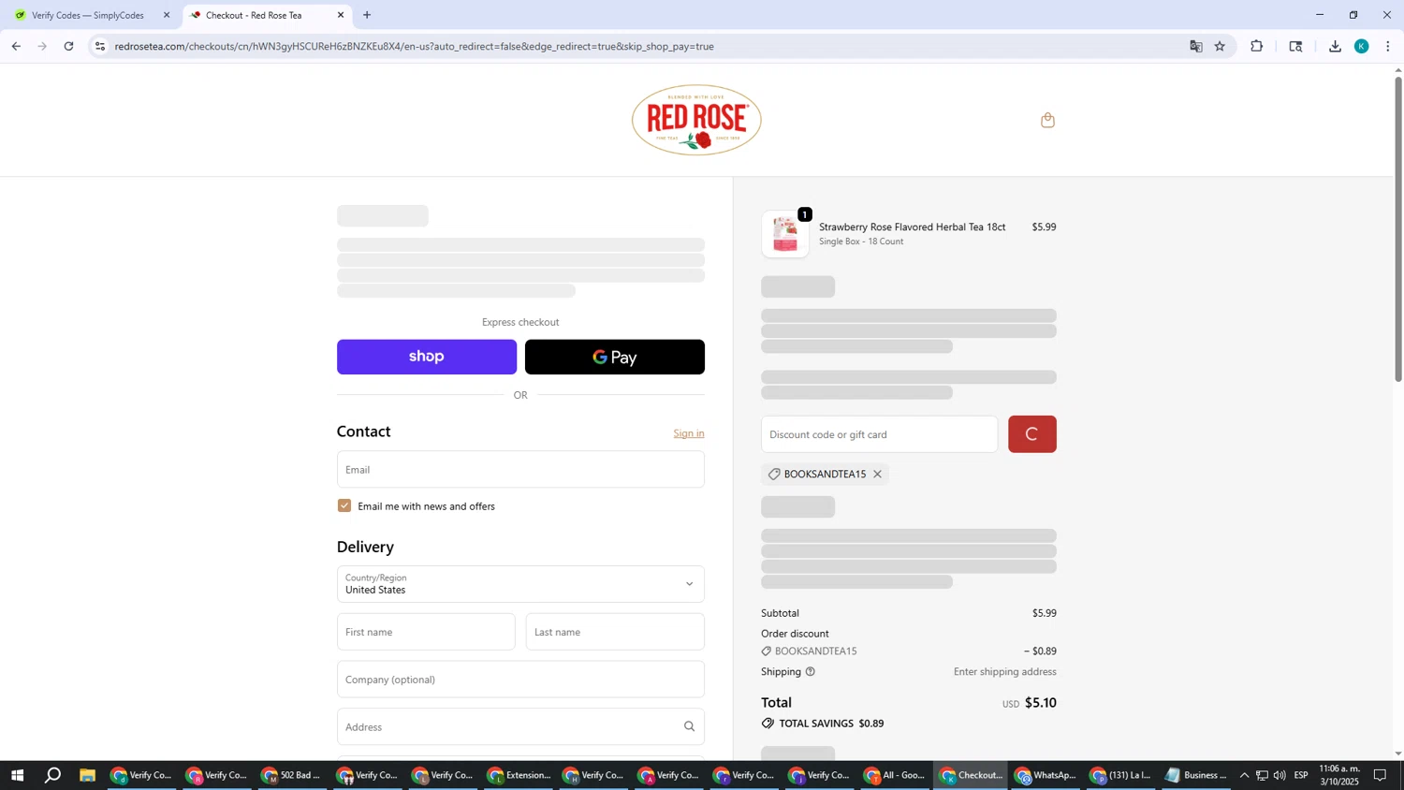The image size is (1404, 790).
Task: Bookmark this page with star icon
Action: click(1220, 46)
